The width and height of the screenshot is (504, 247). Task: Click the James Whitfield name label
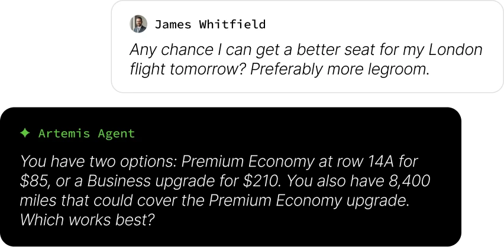(210, 24)
